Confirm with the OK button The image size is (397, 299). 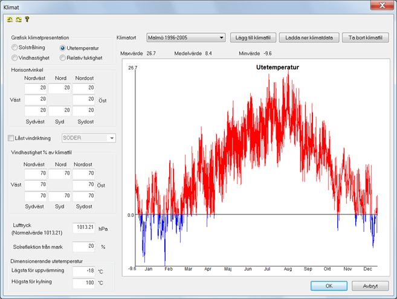click(x=329, y=286)
